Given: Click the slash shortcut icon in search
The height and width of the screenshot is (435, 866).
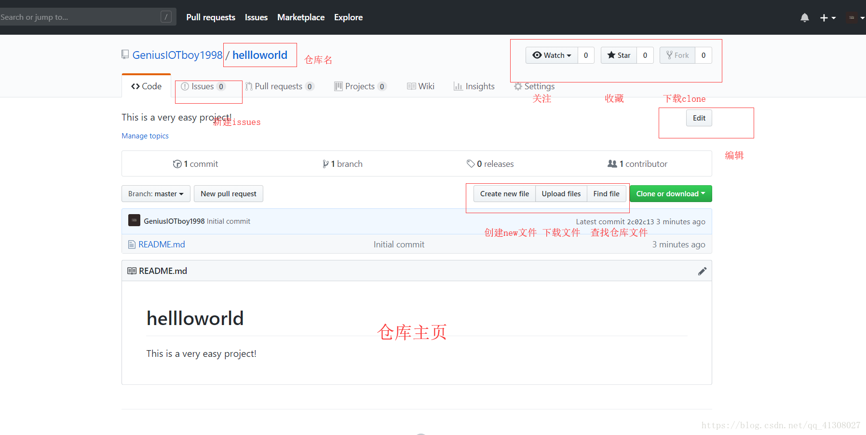Looking at the screenshot, I should click(166, 17).
